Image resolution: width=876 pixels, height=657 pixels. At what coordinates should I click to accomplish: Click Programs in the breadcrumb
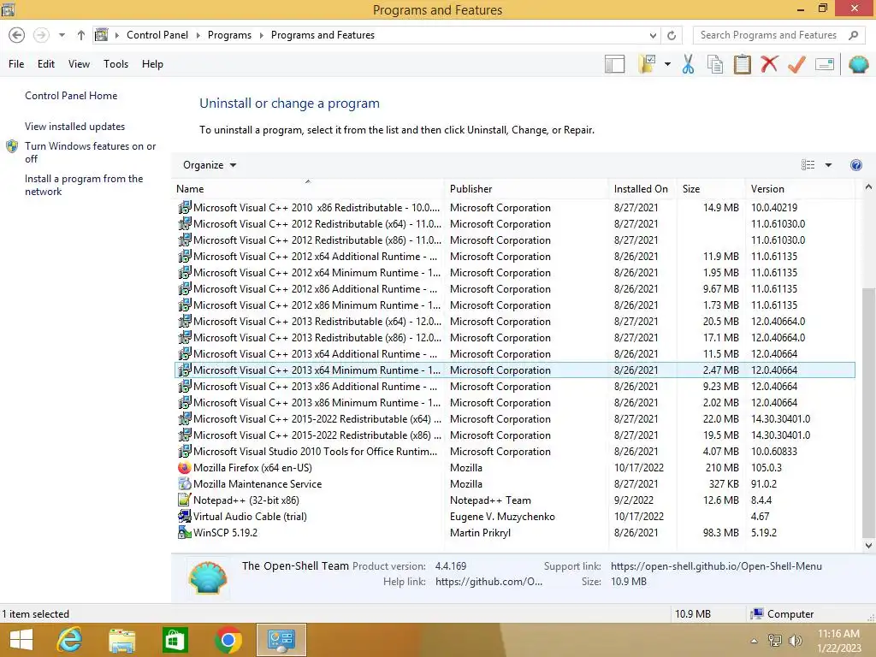229,35
